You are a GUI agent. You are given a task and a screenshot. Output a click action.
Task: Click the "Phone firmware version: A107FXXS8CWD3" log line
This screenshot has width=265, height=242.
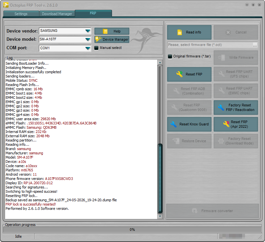pos(39,179)
